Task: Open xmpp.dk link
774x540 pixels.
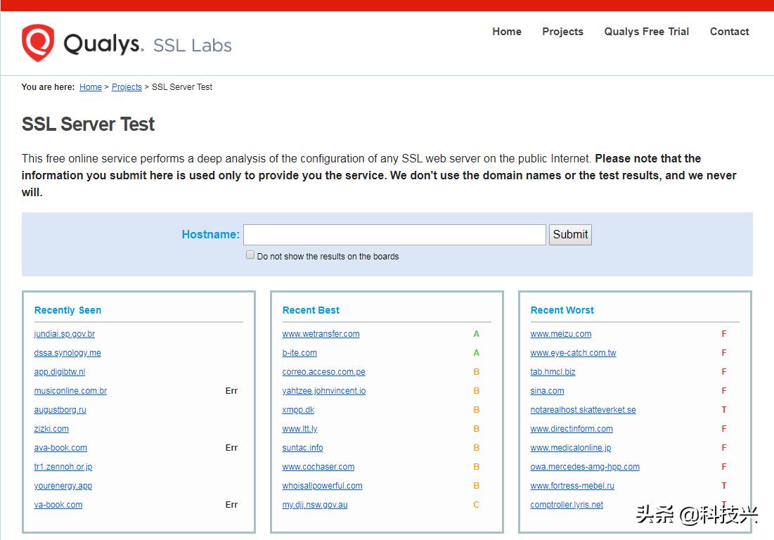Action: point(297,410)
